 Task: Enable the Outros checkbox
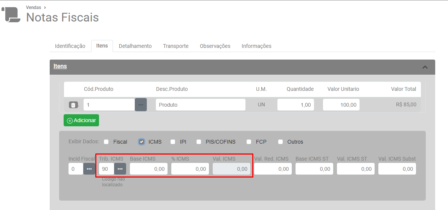280,142
